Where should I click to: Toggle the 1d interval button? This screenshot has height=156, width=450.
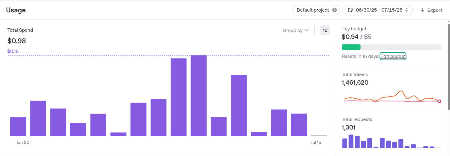(325, 30)
